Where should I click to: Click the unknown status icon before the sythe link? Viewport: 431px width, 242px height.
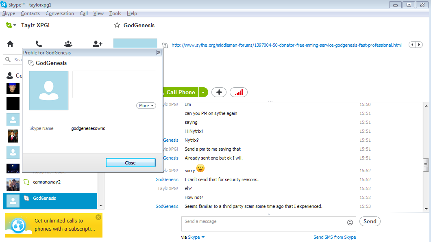(x=165, y=45)
